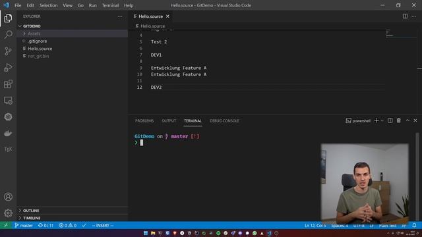Viewport: 422px width, 237px height.
Task: Click the DEV2 line in editor
Action: pyautogui.click(x=156, y=88)
